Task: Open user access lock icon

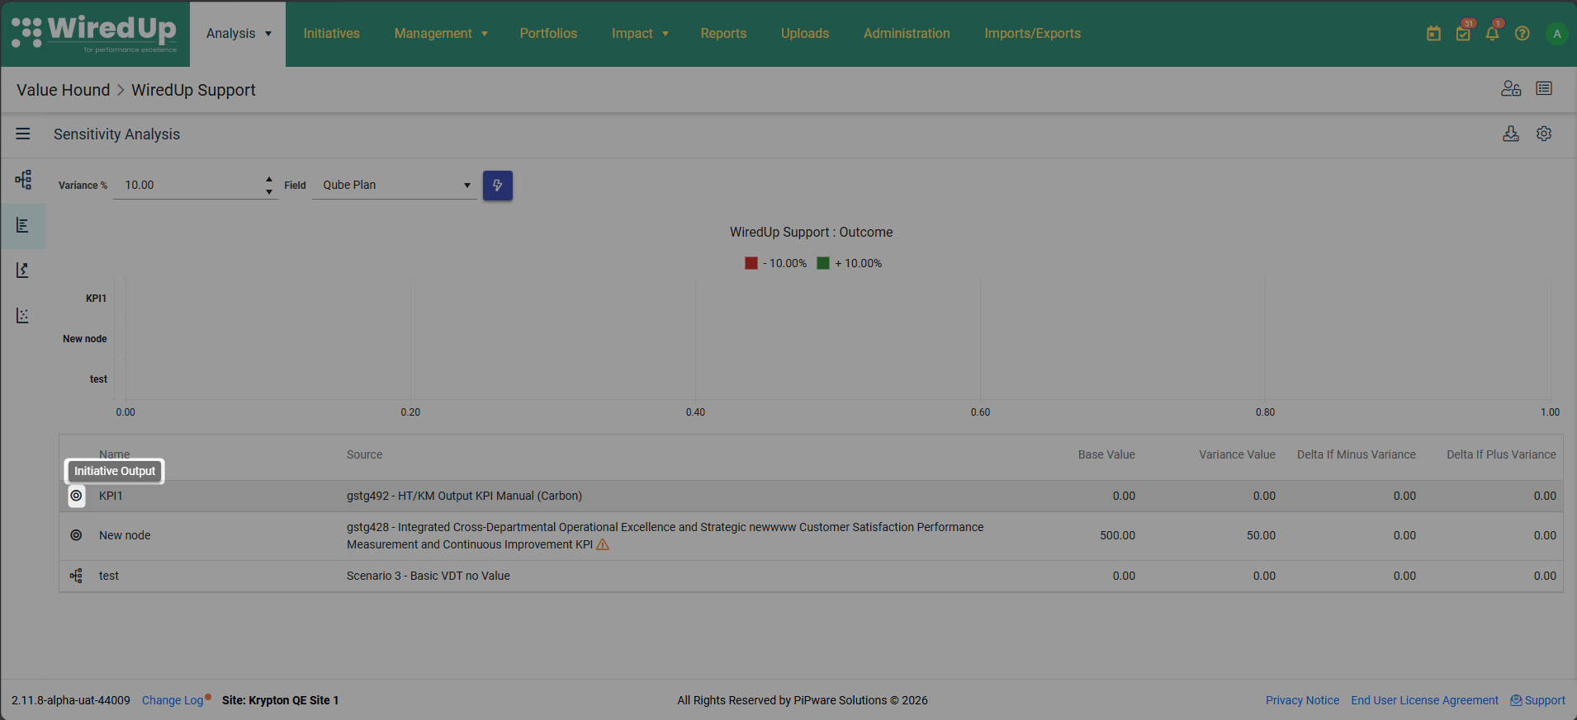Action: point(1511,88)
